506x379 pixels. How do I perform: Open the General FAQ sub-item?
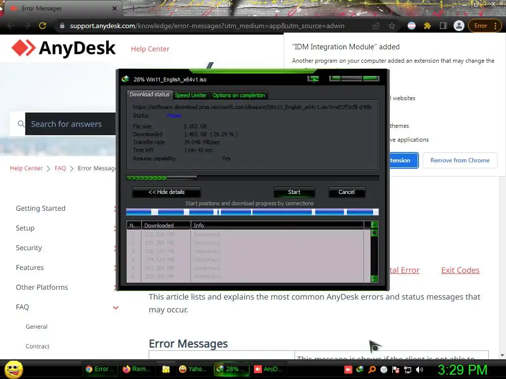click(37, 327)
